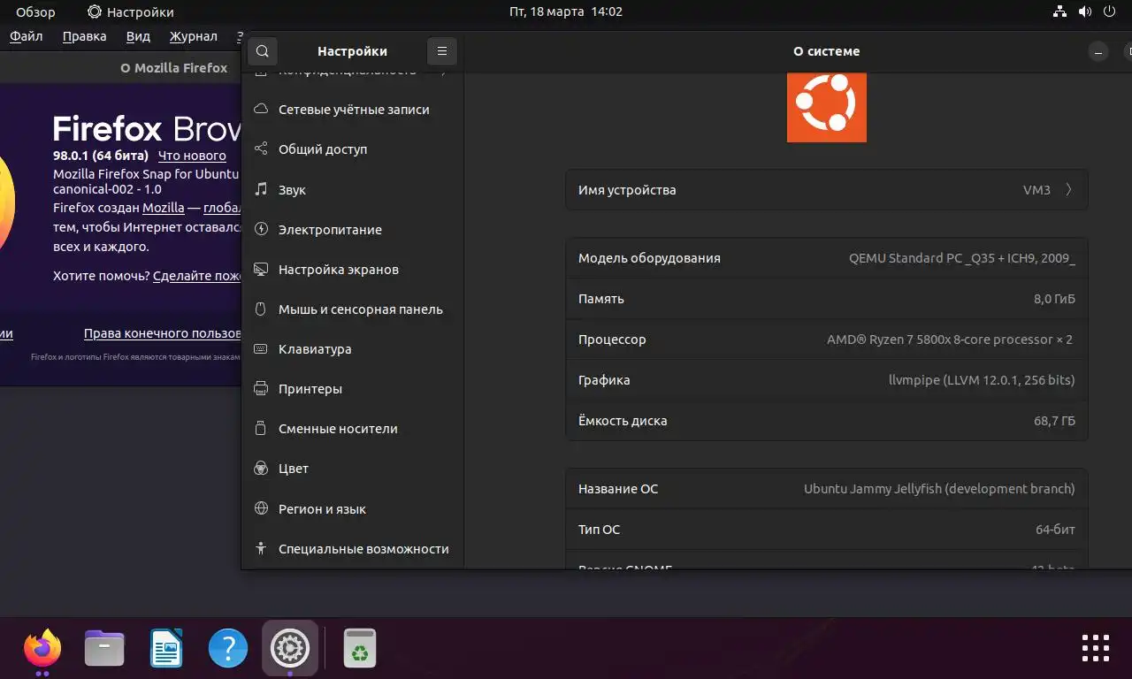The width and height of the screenshot is (1132, 679).
Task: Click Firefox version 98.0.1 (64 бита) text
Action: point(101,156)
